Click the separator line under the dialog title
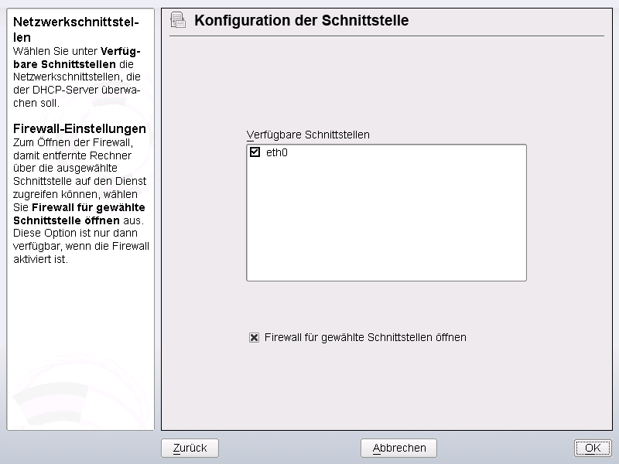 pyautogui.click(x=386, y=36)
